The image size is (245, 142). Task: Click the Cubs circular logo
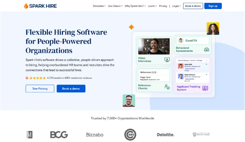(x=130, y=135)
